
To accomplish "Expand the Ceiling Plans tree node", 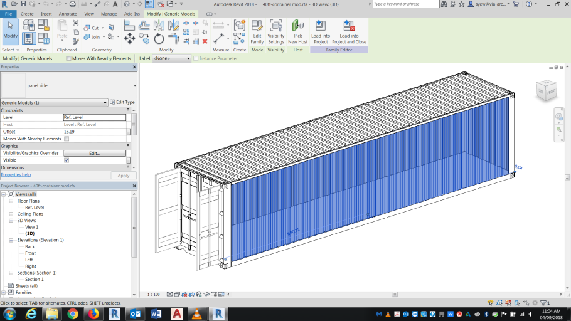I will tap(11, 214).
